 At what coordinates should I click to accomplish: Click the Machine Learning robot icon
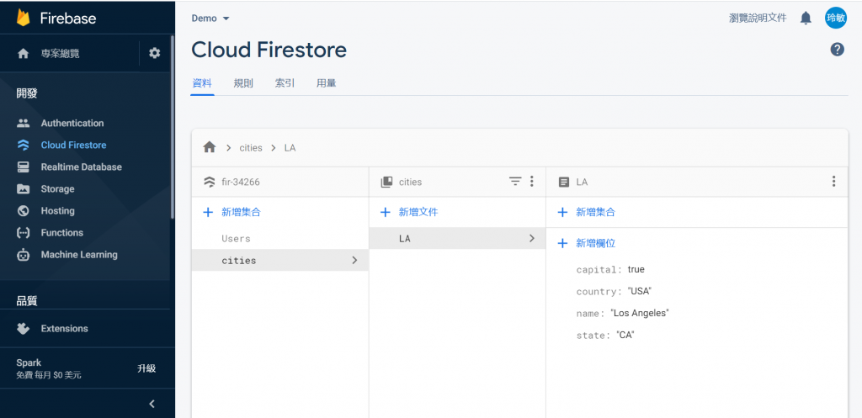[x=23, y=255]
